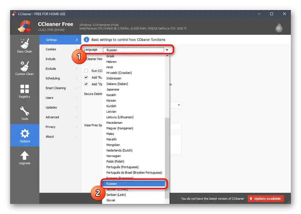The width and height of the screenshot is (301, 214).
Task: Expand the Updates chevron
Action: point(77,107)
